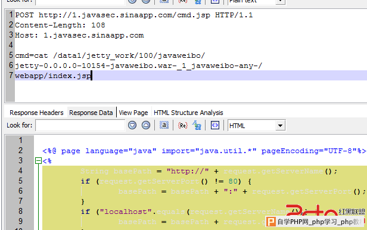This screenshot has width=367, height=230.
Task: Click the blue <> icon left of HTML dropdown
Action: pyautogui.click(x=215, y=125)
